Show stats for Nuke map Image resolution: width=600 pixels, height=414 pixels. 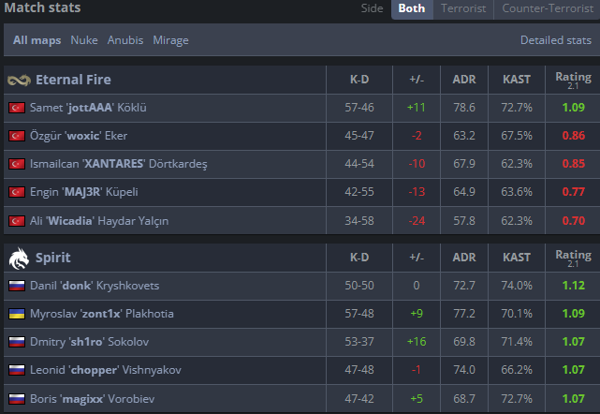tap(84, 40)
